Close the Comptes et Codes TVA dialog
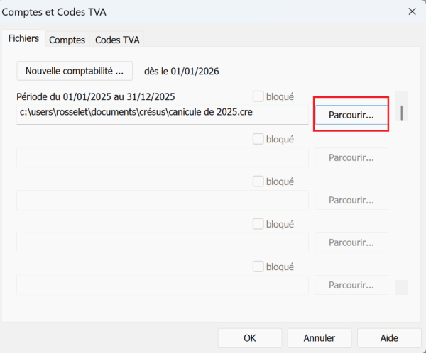Screen dimensions: 426x353 point(411,11)
